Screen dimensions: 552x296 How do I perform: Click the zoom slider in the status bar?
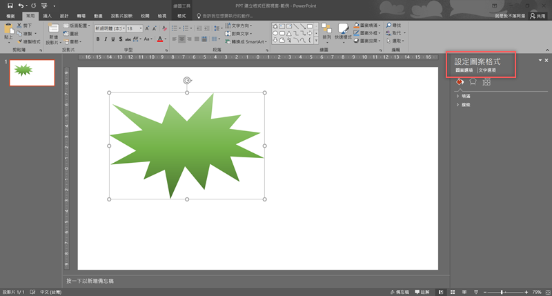point(502,292)
